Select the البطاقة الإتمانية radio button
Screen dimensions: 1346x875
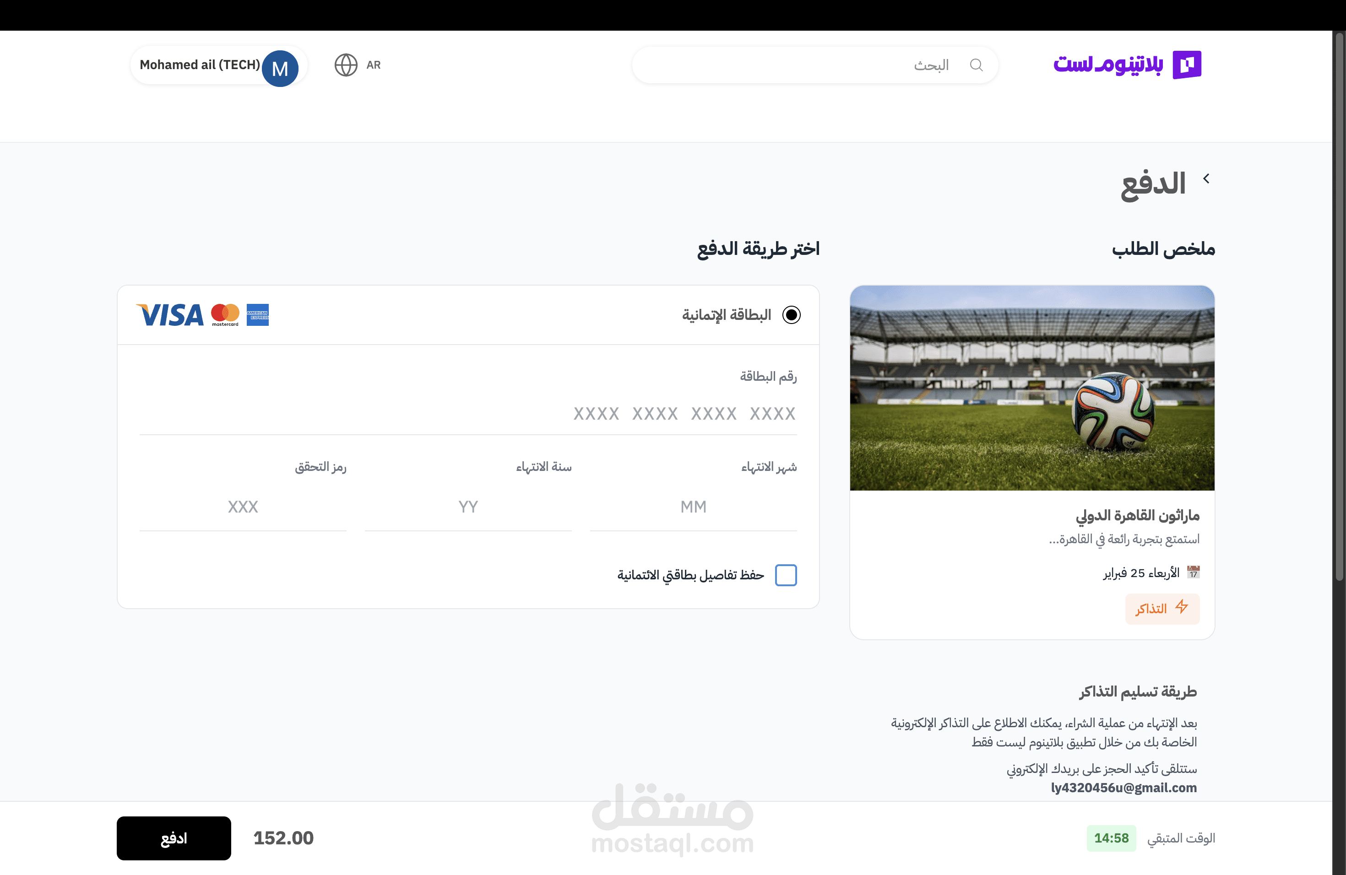791,315
